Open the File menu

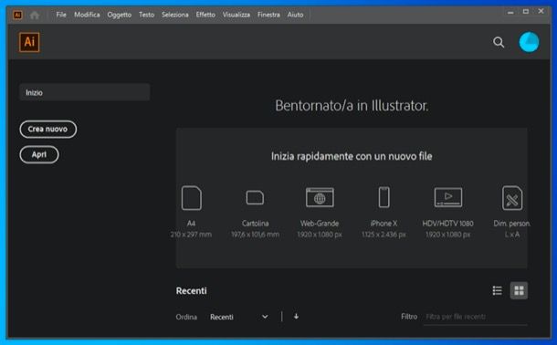61,15
